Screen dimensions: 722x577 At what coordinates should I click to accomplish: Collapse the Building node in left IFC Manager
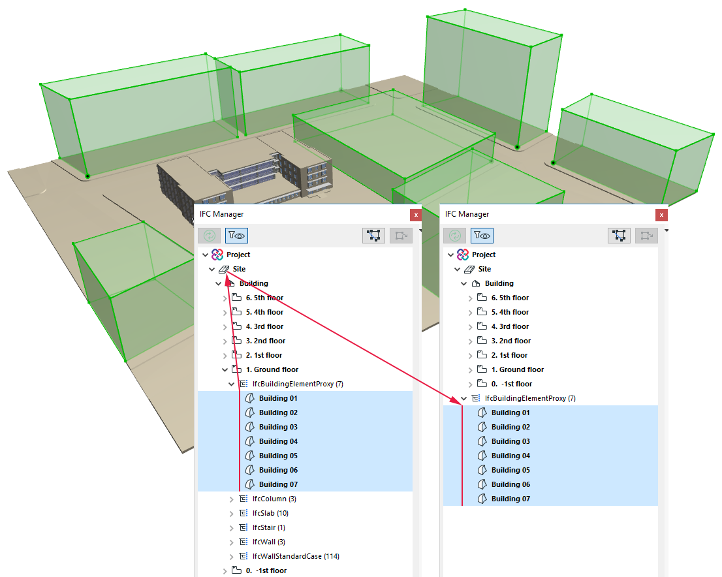218,284
